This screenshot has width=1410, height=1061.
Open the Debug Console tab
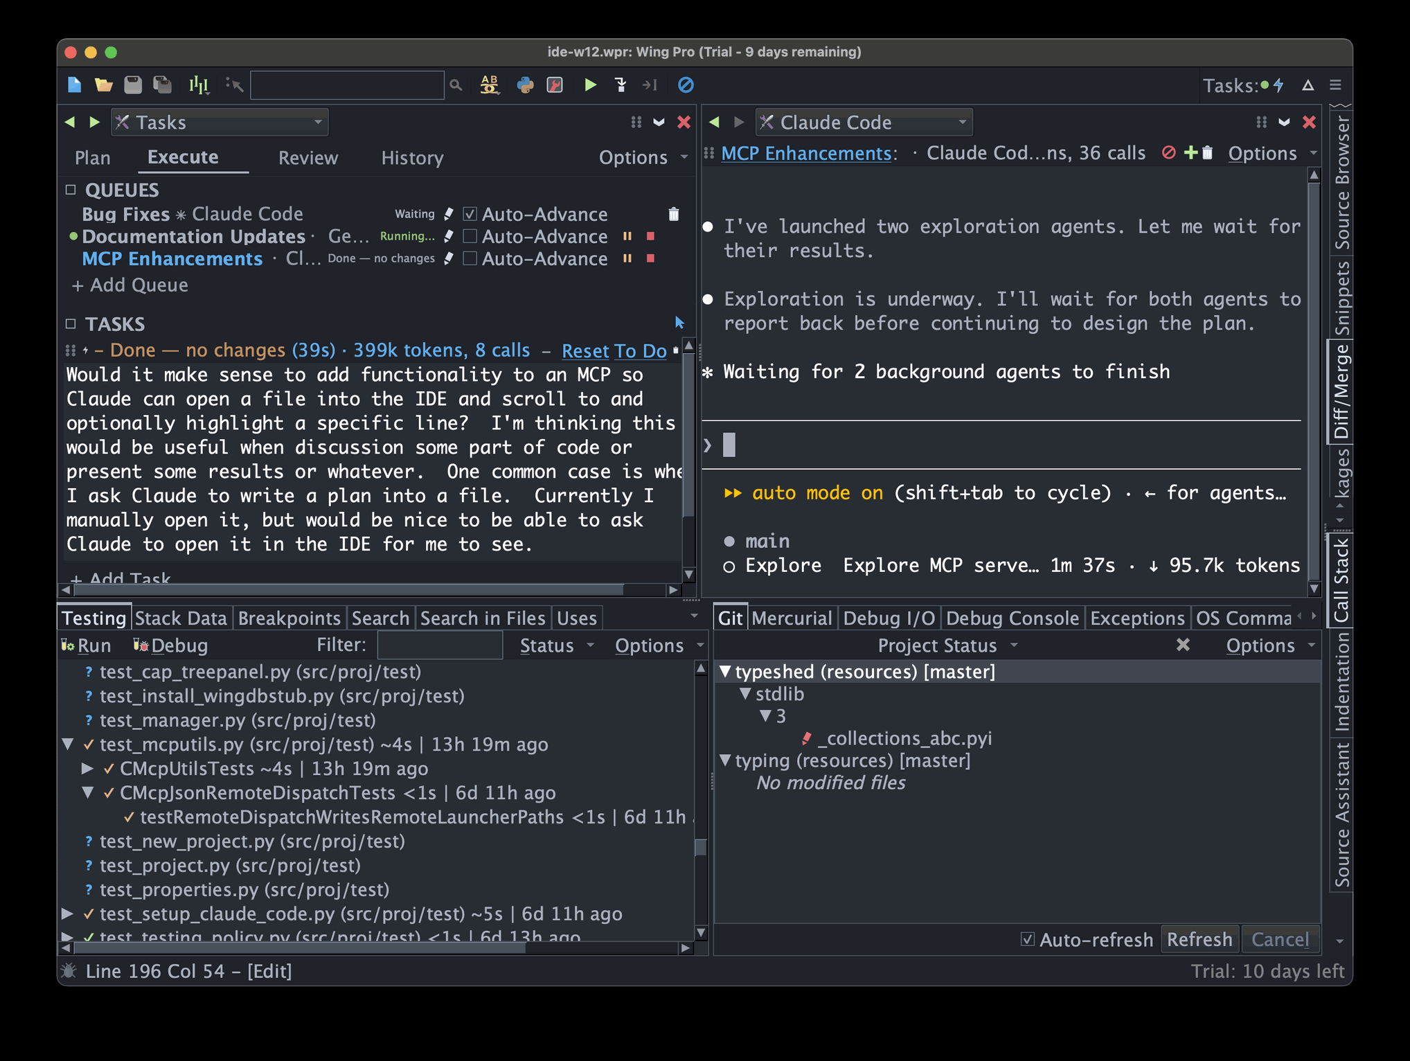(x=1012, y=618)
